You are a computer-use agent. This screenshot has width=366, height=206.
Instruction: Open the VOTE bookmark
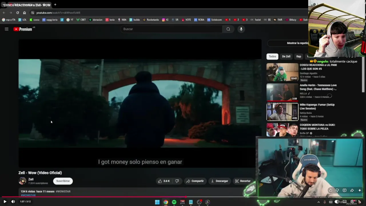186,20
